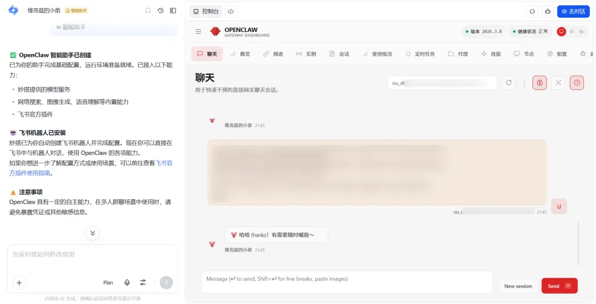Image resolution: width=596 pixels, height=304 pixels.
Task: Click the 维克兹的小弟 app title
Action: [44, 10]
